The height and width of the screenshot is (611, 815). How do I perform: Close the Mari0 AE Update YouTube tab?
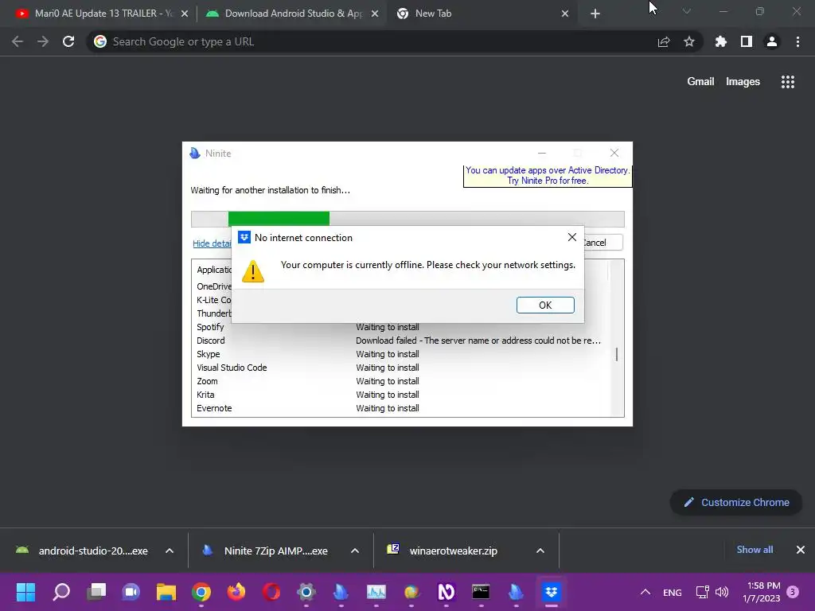185,14
